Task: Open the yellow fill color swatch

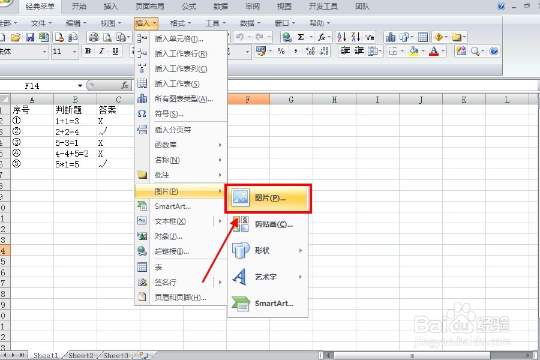Action: tap(413, 52)
